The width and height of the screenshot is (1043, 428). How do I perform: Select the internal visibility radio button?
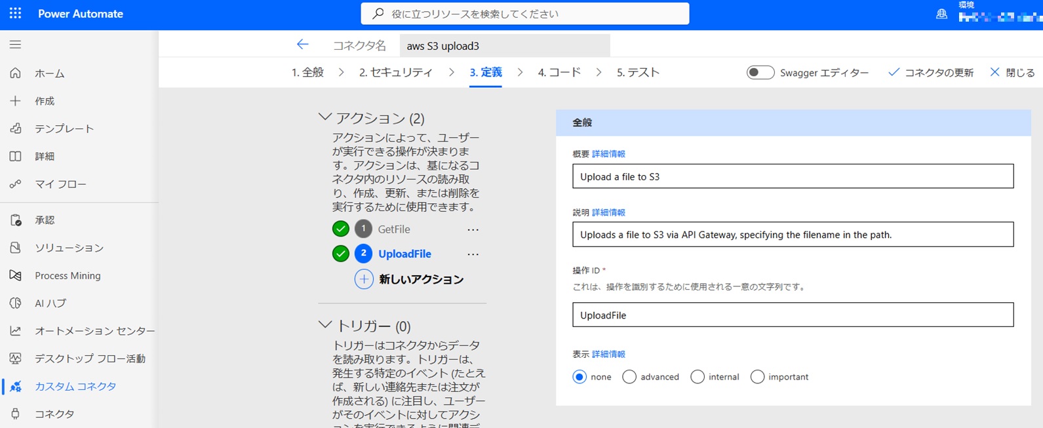coord(698,377)
